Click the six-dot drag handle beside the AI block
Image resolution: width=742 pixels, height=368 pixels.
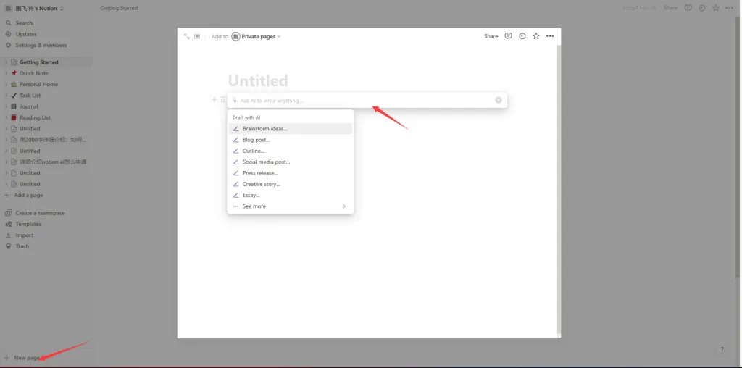point(223,99)
